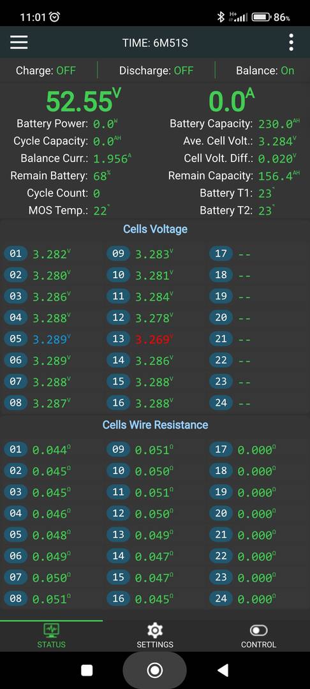Tap the Balance On indicator
310x689 pixels.
click(x=265, y=70)
